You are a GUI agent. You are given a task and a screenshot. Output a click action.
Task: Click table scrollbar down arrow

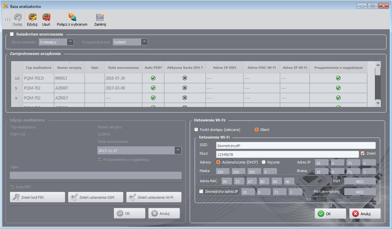378,103
